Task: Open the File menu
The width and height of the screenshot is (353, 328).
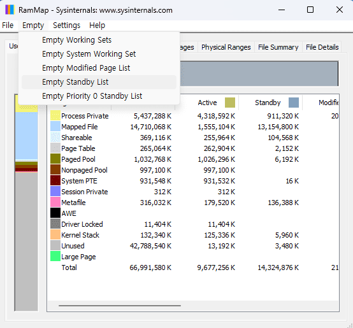Action: tap(8, 25)
